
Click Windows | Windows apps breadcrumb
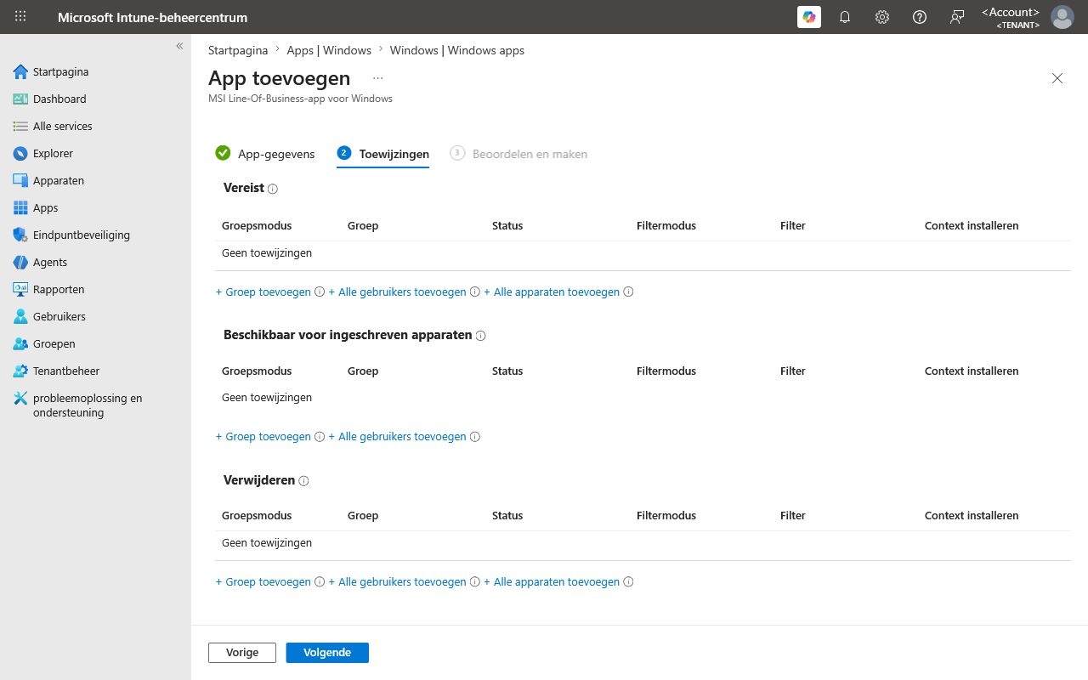pos(457,50)
